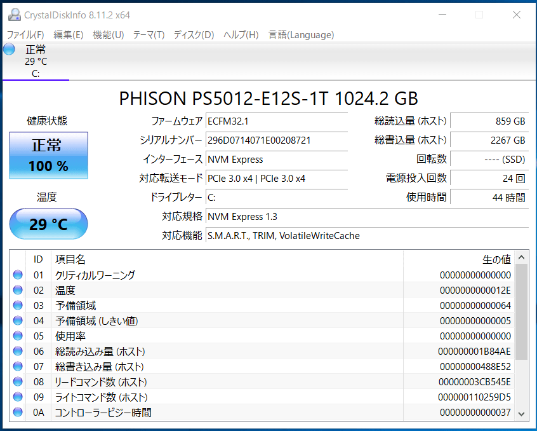Select raw value 0000000000037
This screenshot has height=431, width=537.
click(475, 413)
